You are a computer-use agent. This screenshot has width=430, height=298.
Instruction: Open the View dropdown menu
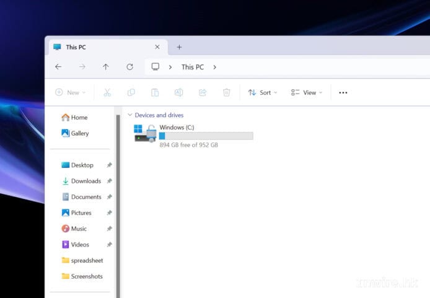point(306,92)
